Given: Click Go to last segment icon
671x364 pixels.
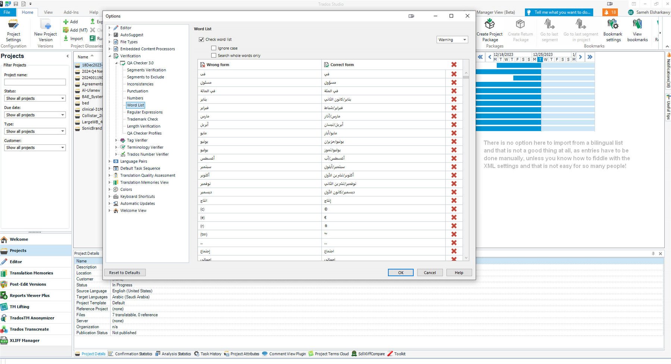Looking at the screenshot, I should [x=549, y=25].
